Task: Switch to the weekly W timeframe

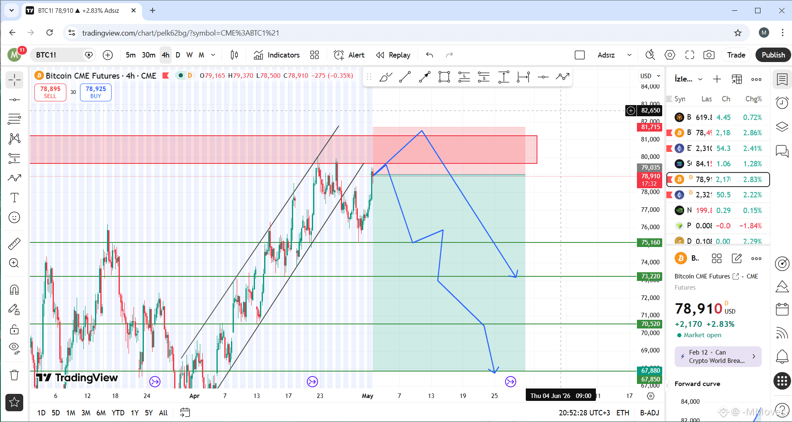Action: point(189,55)
